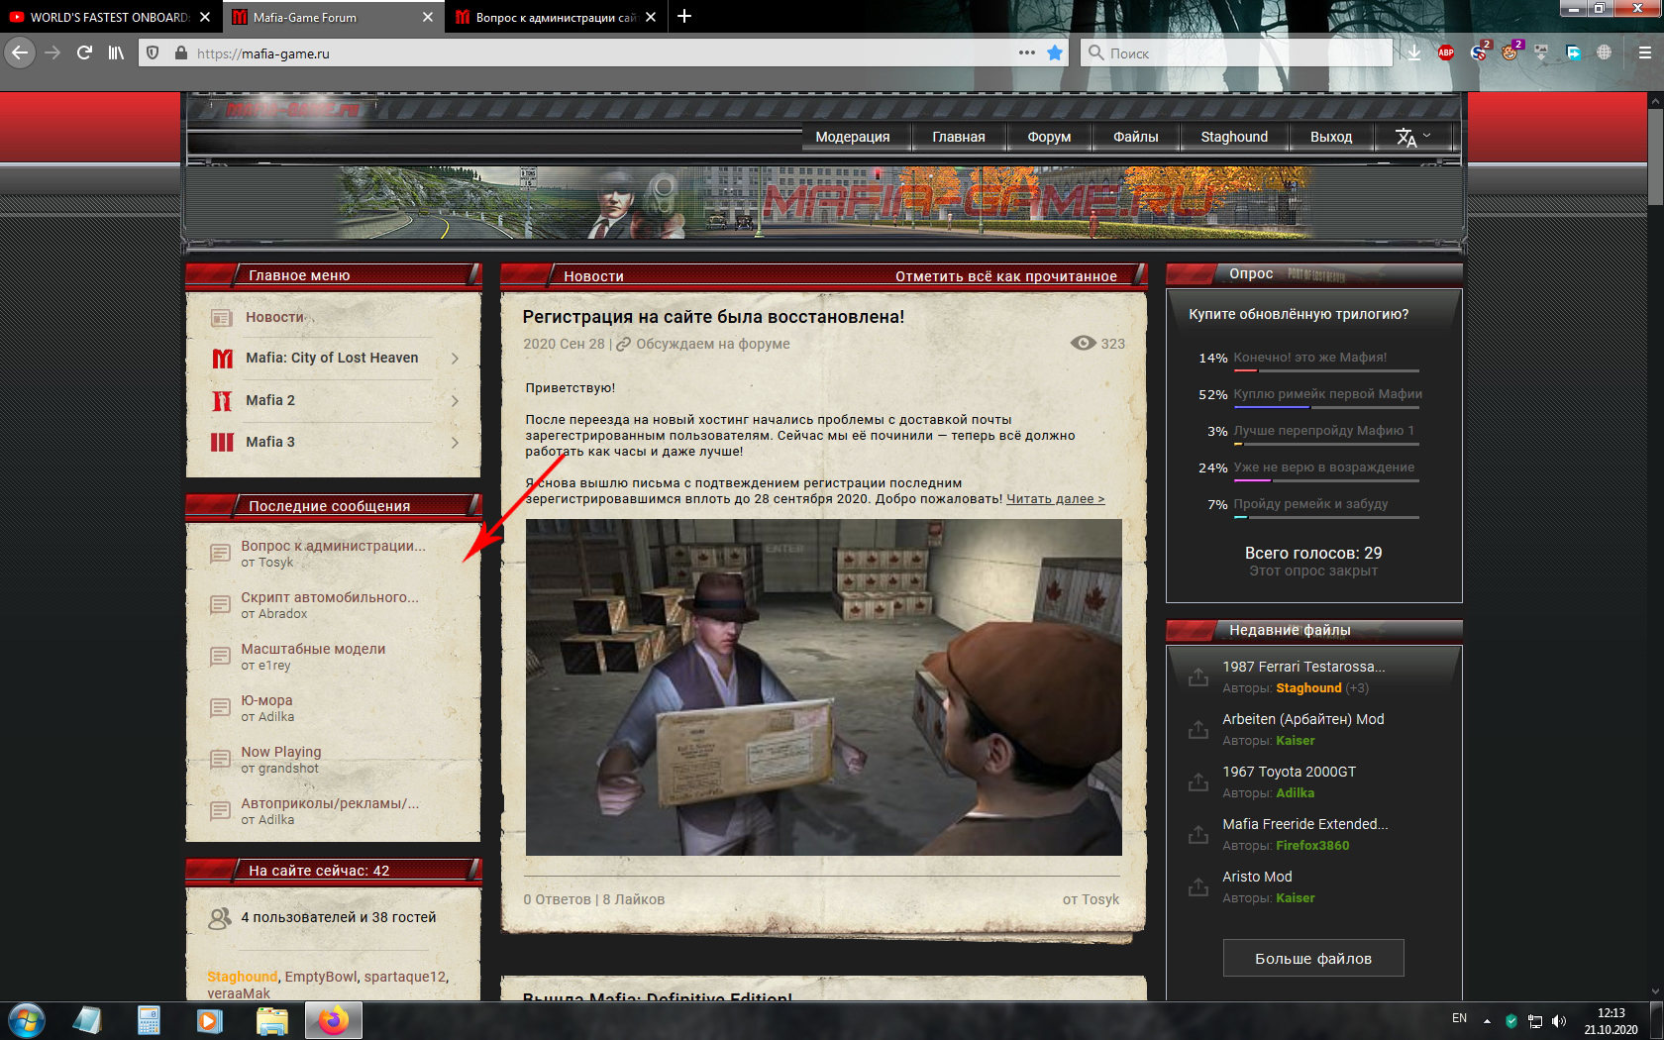Expand Mafia: City of Lost Heaven chevron
Viewport: 1664px width, 1040px height.
pos(455,359)
